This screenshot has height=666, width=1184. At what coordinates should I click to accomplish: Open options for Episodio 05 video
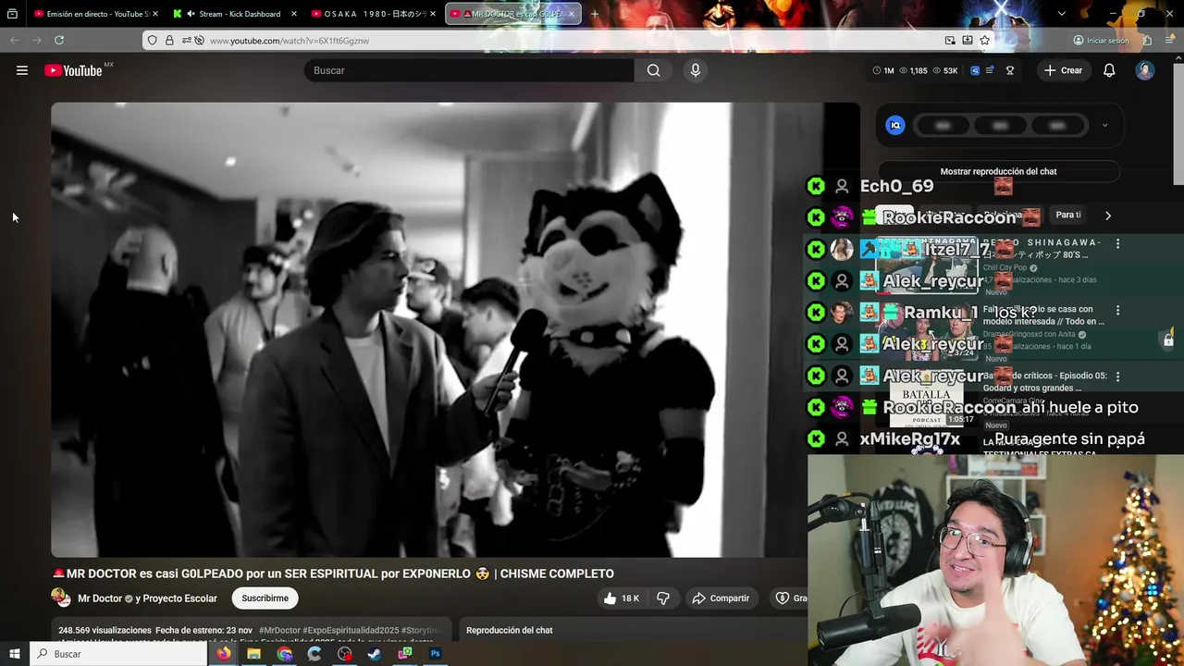(x=1117, y=377)
